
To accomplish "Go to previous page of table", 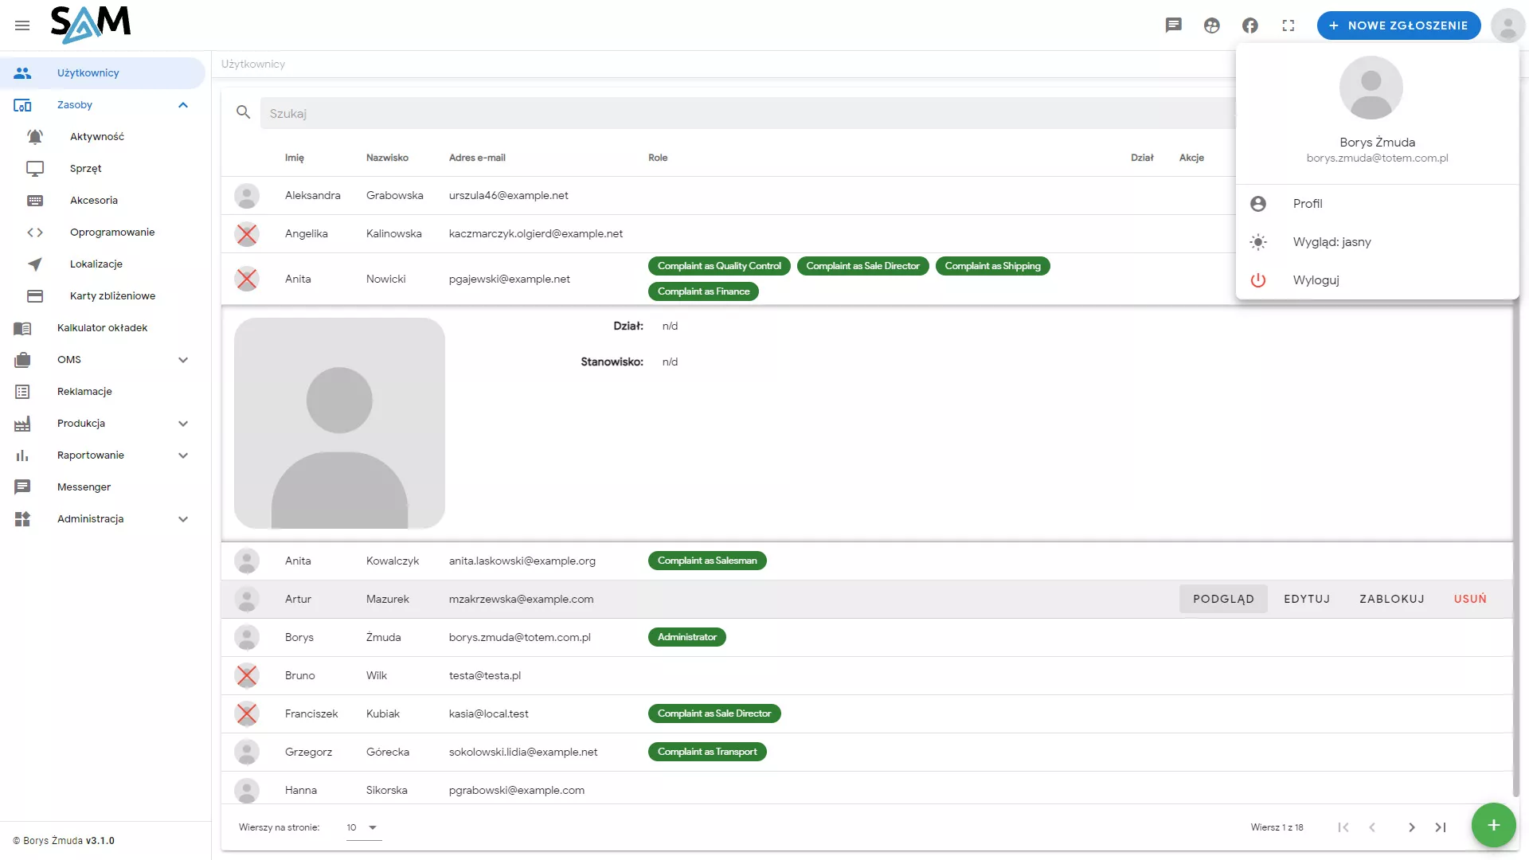I will tap(1372, 827).
